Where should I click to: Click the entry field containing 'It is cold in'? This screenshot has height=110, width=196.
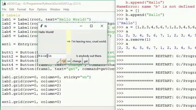52,56
